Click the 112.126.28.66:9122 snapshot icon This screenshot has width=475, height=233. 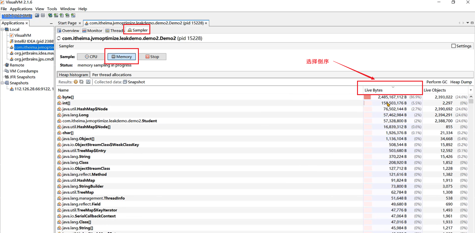coord(12,89)
